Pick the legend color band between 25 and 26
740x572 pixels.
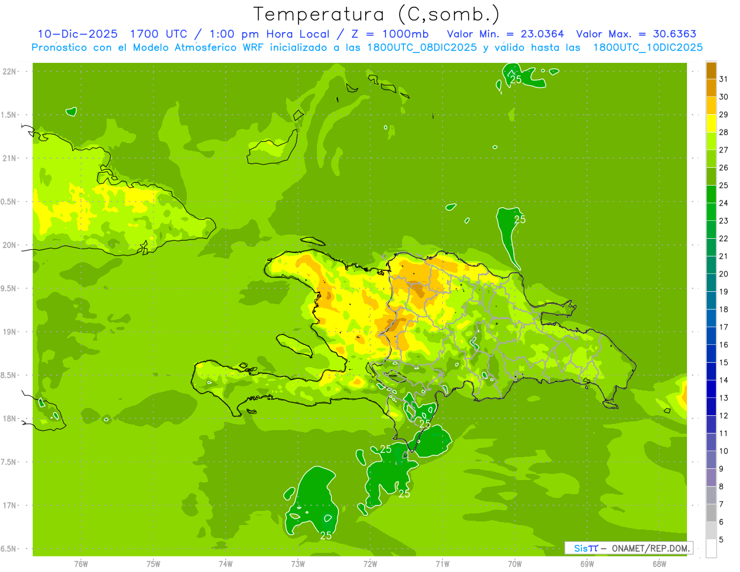711,176
